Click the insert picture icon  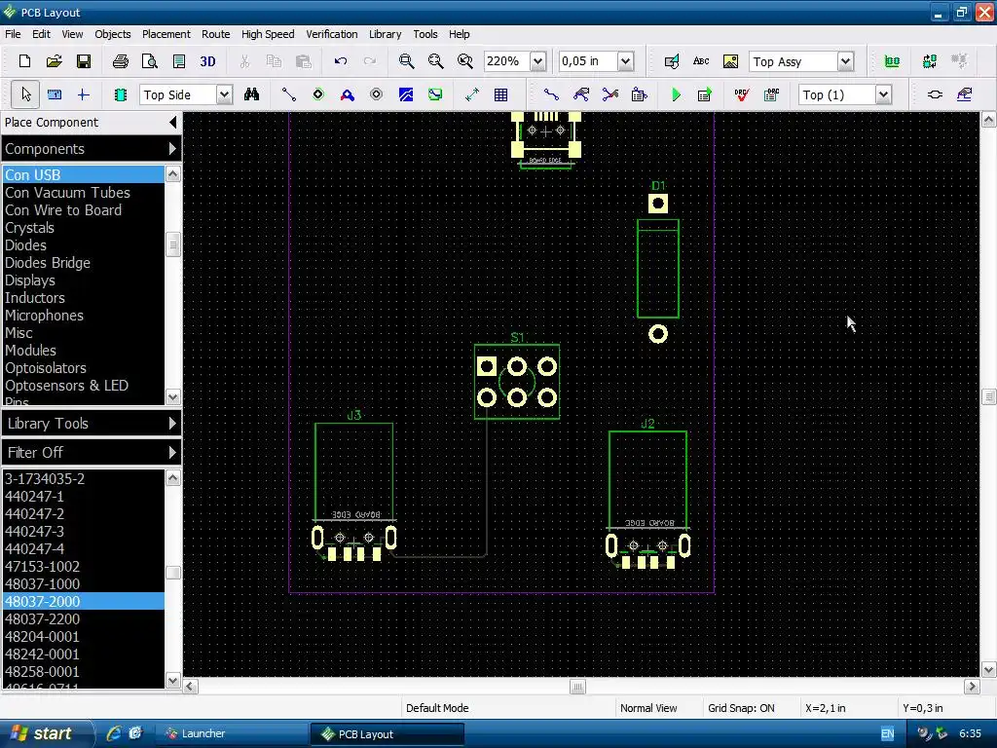730,61
